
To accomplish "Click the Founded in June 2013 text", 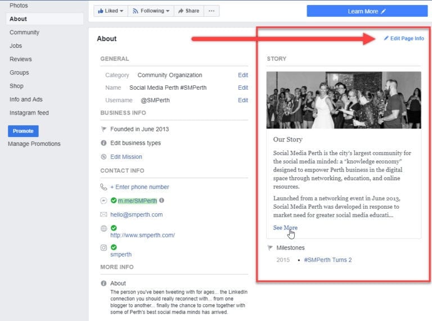I will (139, 129).
